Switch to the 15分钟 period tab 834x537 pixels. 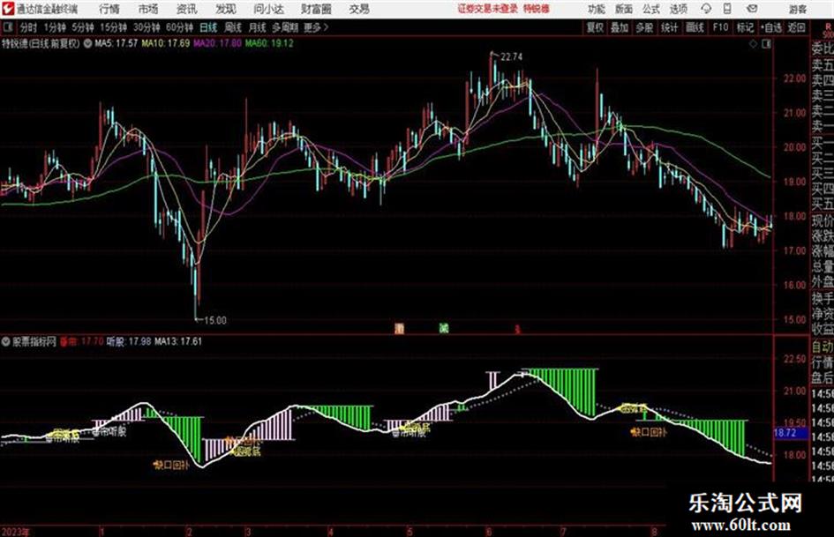[114, 27]
